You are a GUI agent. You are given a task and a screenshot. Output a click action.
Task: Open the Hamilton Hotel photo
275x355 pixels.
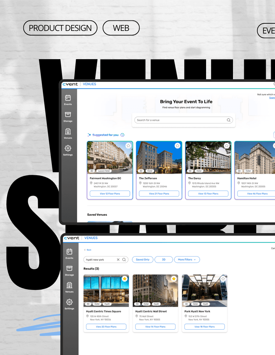tap(255, 157)
